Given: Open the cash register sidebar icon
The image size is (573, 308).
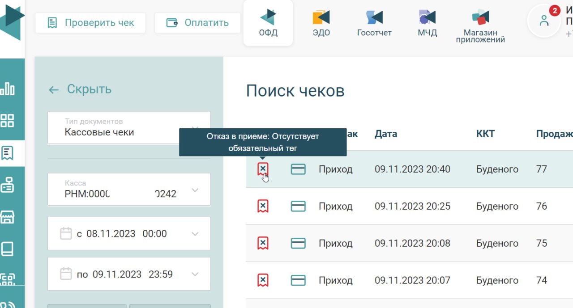Looking at the screenshot, I should click(x=8, y=185).
